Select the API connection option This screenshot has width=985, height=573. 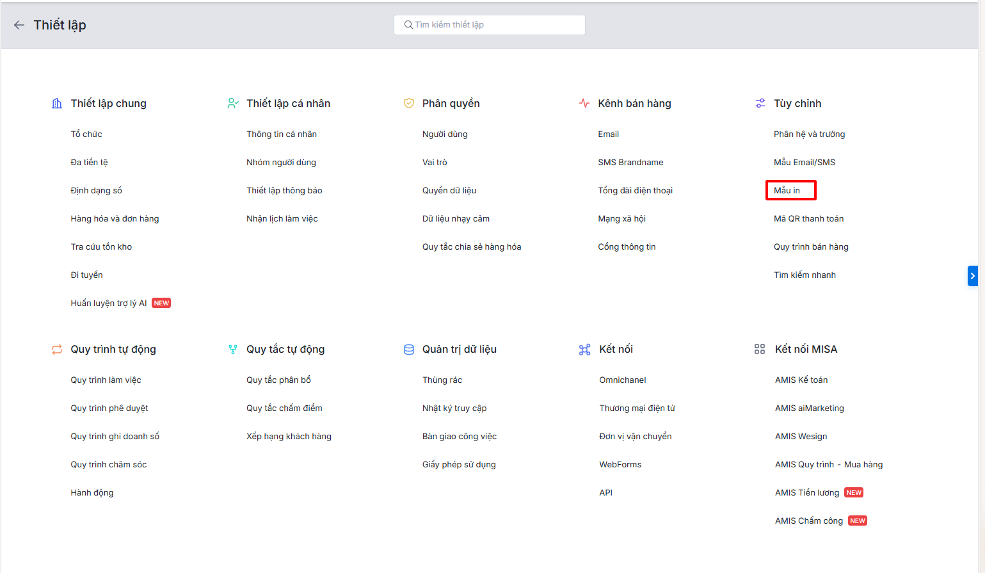(606, 493)
